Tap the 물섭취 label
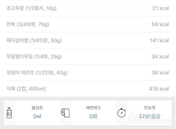 pyautogui.click(x=37, y=108)
